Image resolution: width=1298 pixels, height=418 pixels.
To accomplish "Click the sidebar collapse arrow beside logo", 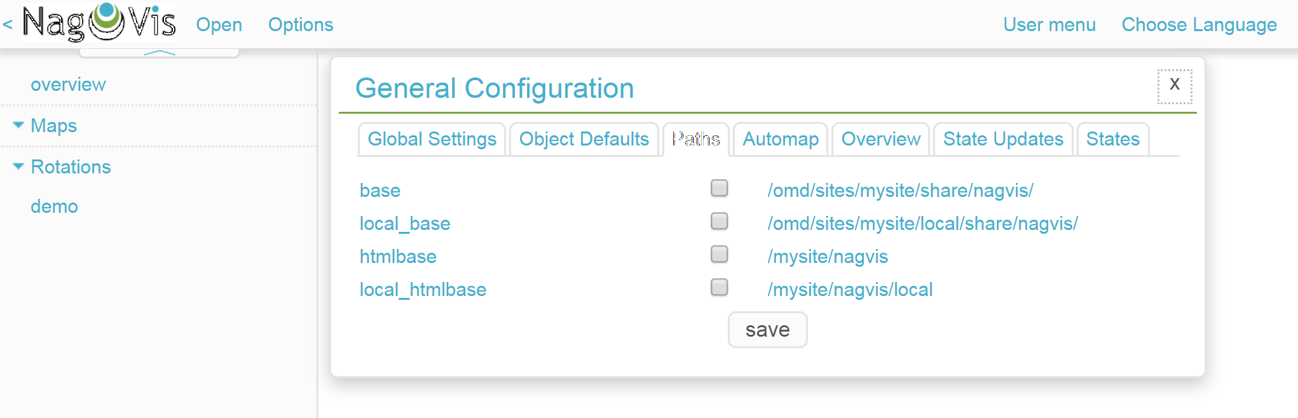I will 8,25.
